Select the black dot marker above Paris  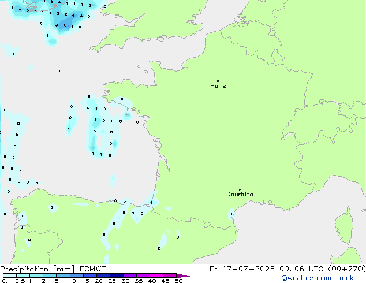click(x=218, y=81)
